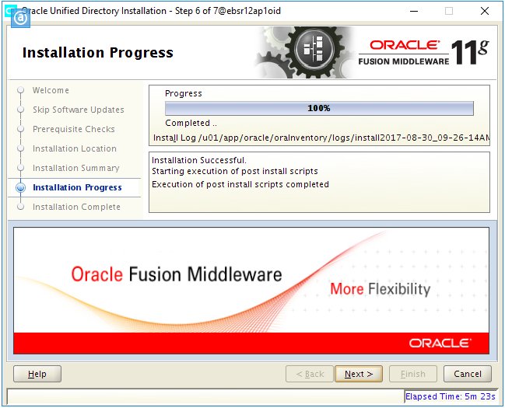Click the Next button

click(358, 374)
